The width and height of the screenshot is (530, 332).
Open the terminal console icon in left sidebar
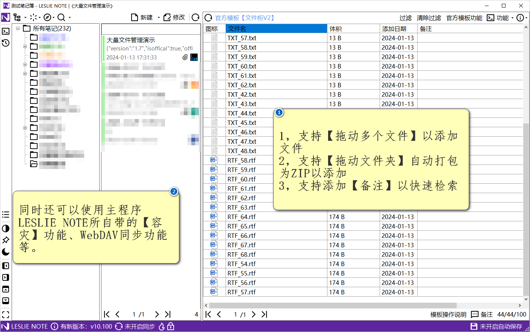click(x=6, y=31)
